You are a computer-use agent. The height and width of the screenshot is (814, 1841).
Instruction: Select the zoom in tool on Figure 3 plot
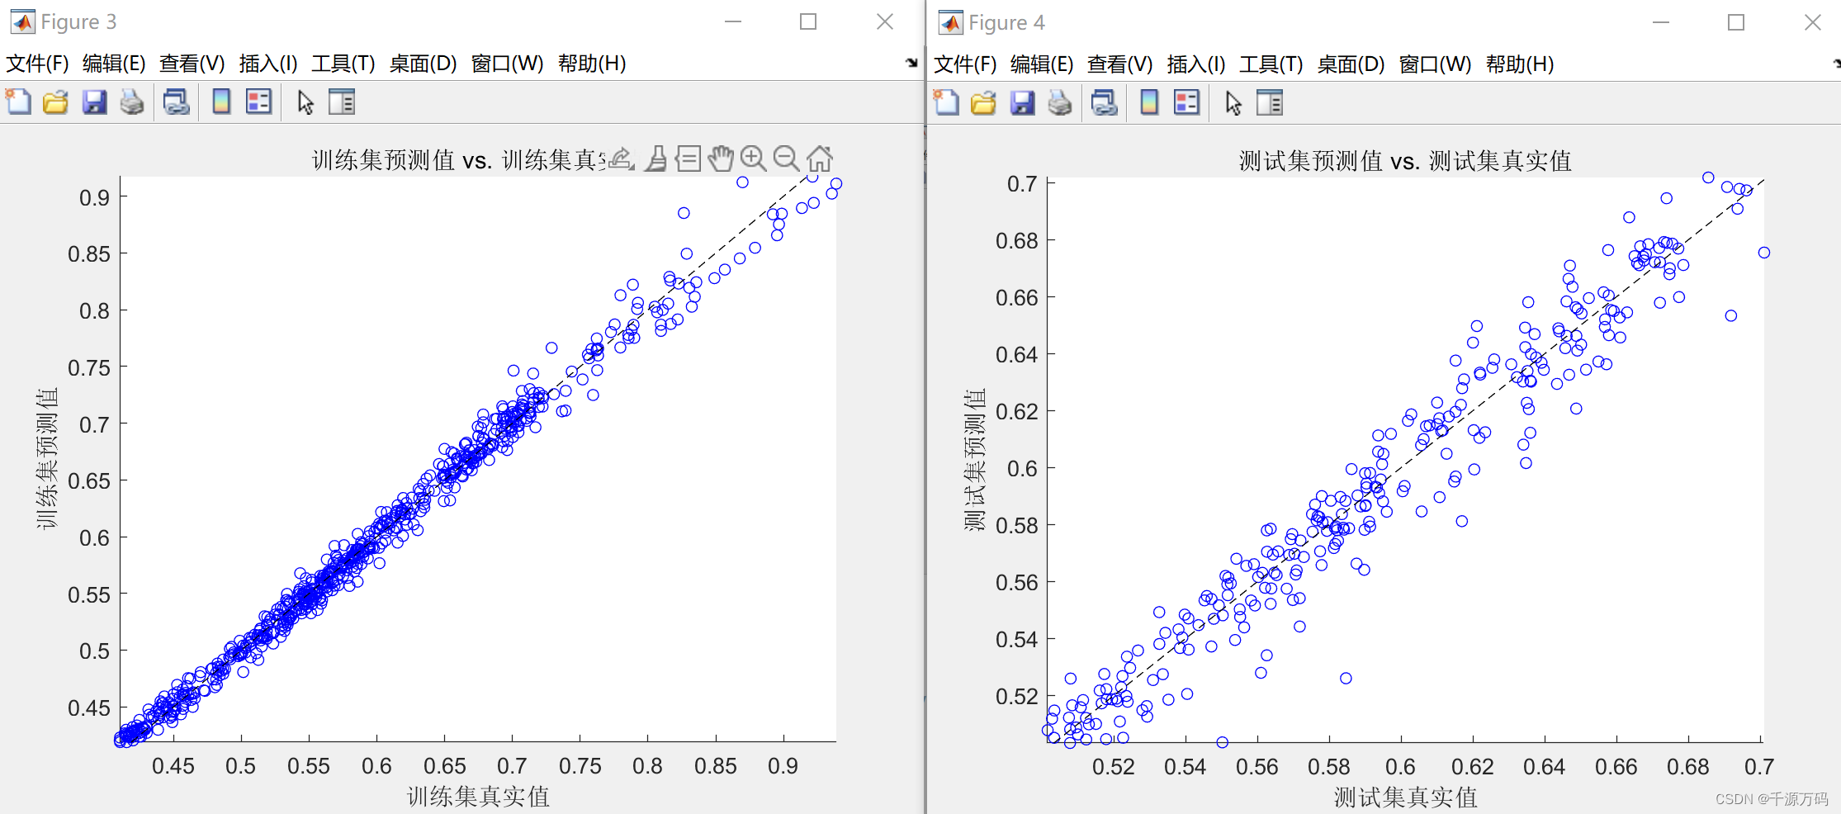coord(754,159)
